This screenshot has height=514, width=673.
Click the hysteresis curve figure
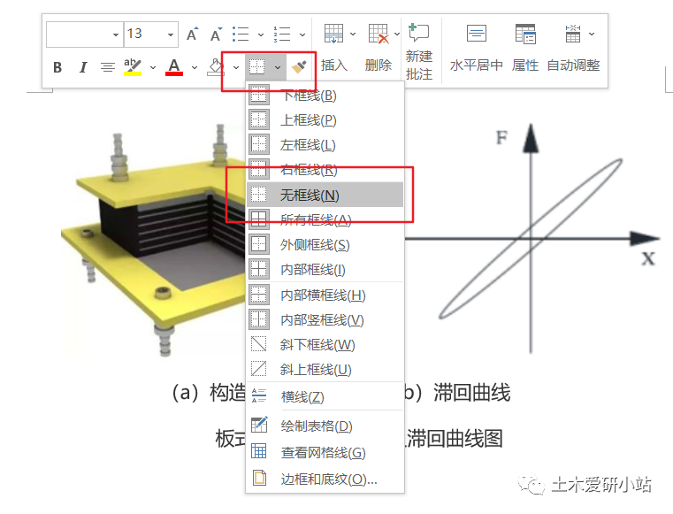point(532,238)
